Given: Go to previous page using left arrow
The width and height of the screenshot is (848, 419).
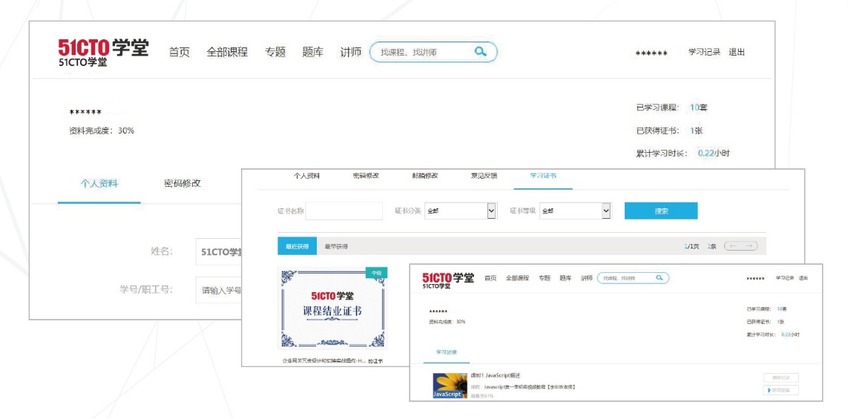Looking at the screenshot, I should pos(732,246).
